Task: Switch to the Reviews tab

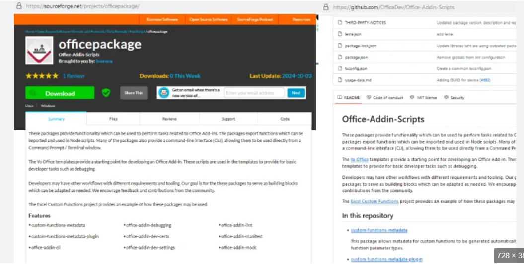Action: click(x=169, y=119)
